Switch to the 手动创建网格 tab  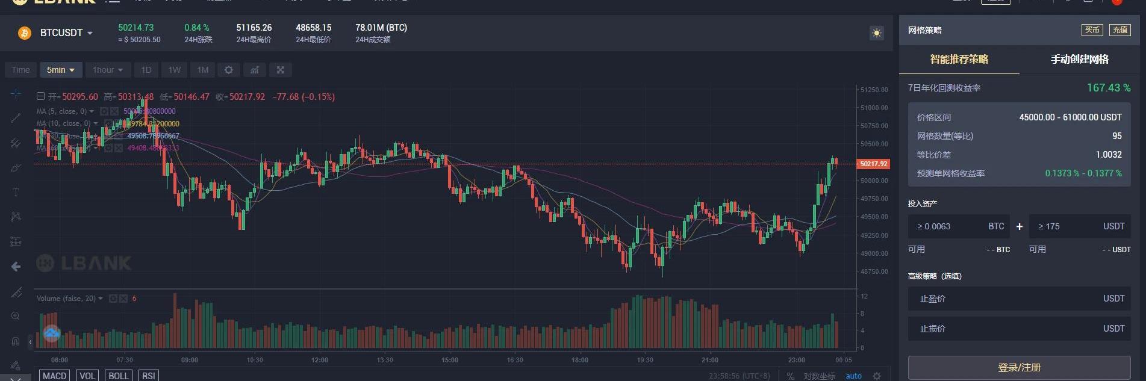pos(1079,59)
